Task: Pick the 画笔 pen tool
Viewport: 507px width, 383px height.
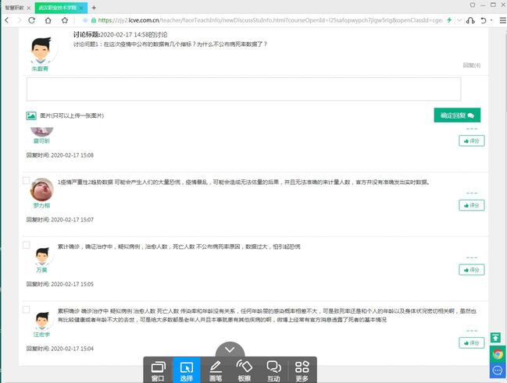Action: tap(216, 370)
